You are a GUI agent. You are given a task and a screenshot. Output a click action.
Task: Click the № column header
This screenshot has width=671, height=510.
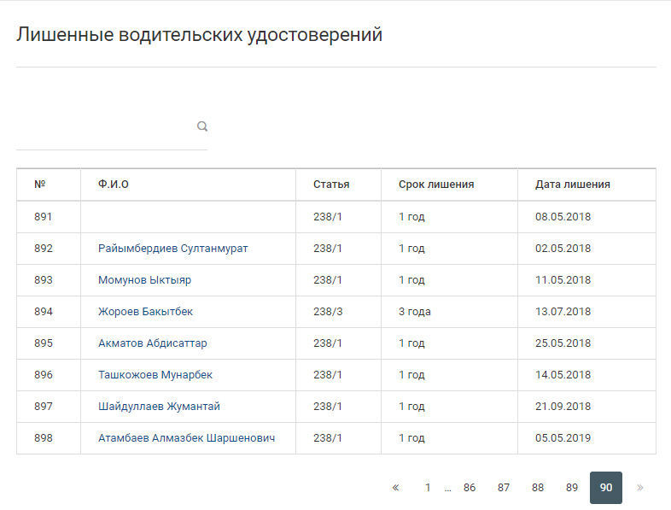[x=40, y=185]
